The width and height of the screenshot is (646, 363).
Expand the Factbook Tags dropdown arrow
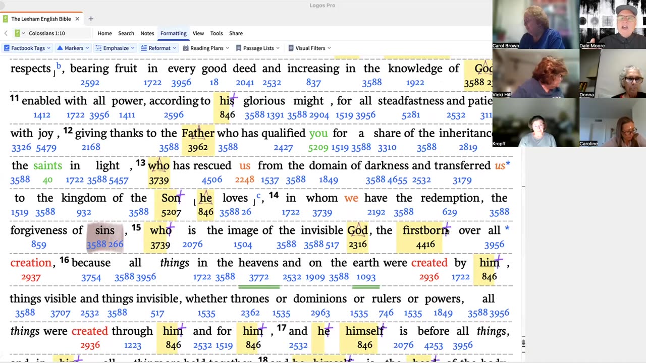[49, 48]
